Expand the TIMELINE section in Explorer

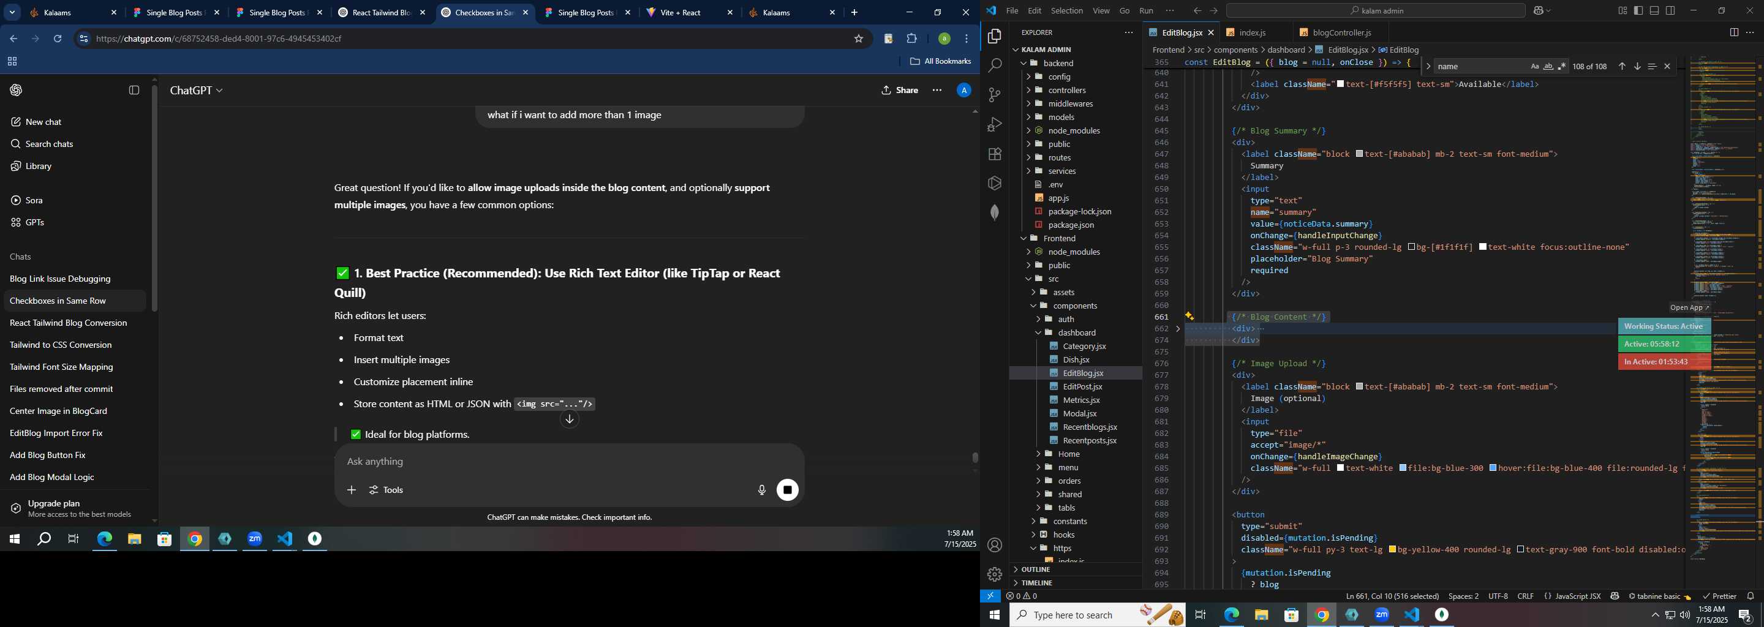1037,583
